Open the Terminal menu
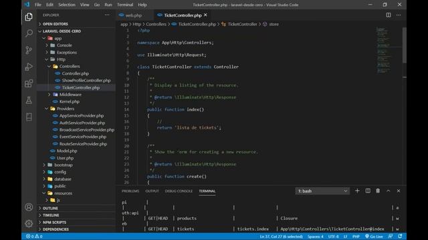 click(125, 5)
